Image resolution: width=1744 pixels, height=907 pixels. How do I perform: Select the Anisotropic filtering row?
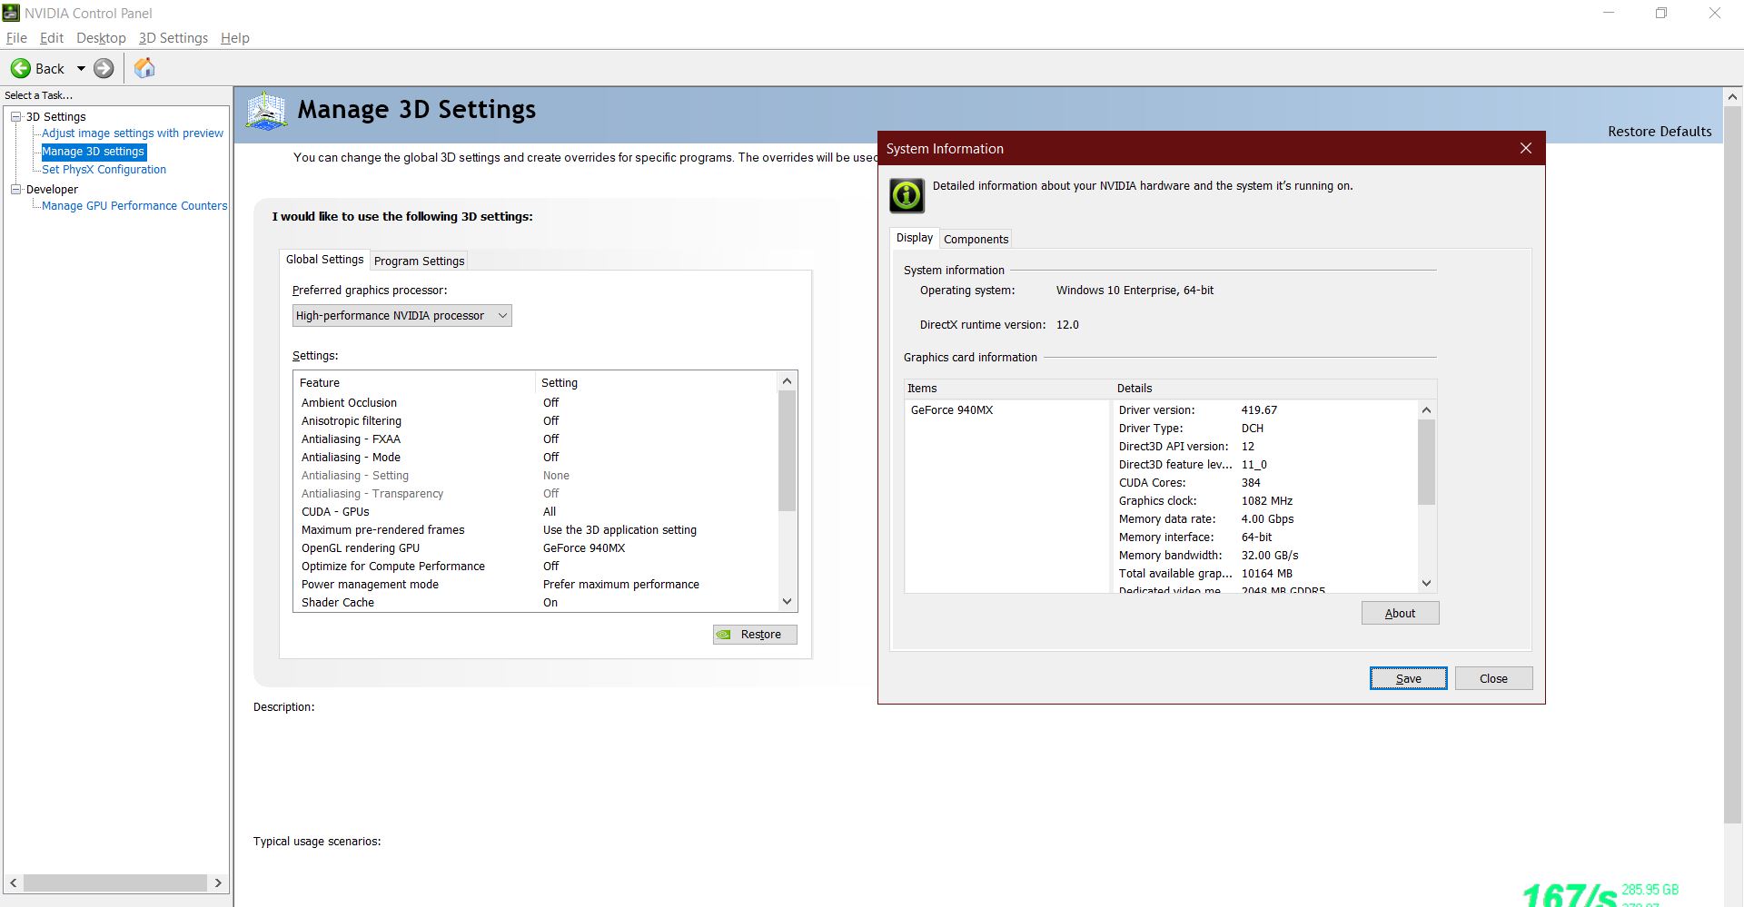click(536, 421)
